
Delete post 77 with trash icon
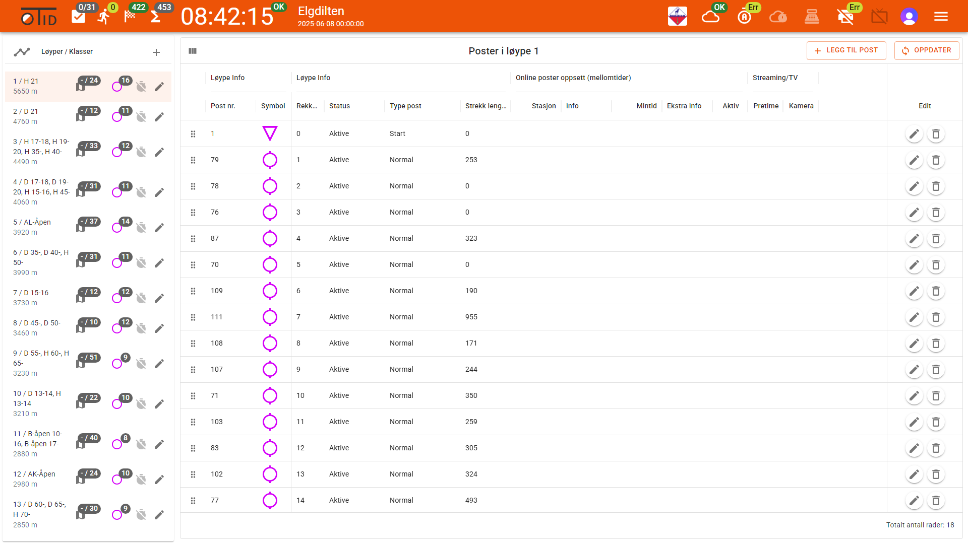936,501
